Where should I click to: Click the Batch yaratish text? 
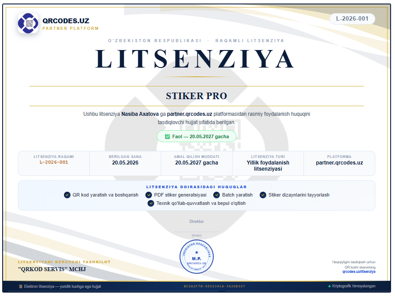pos(237,195)
